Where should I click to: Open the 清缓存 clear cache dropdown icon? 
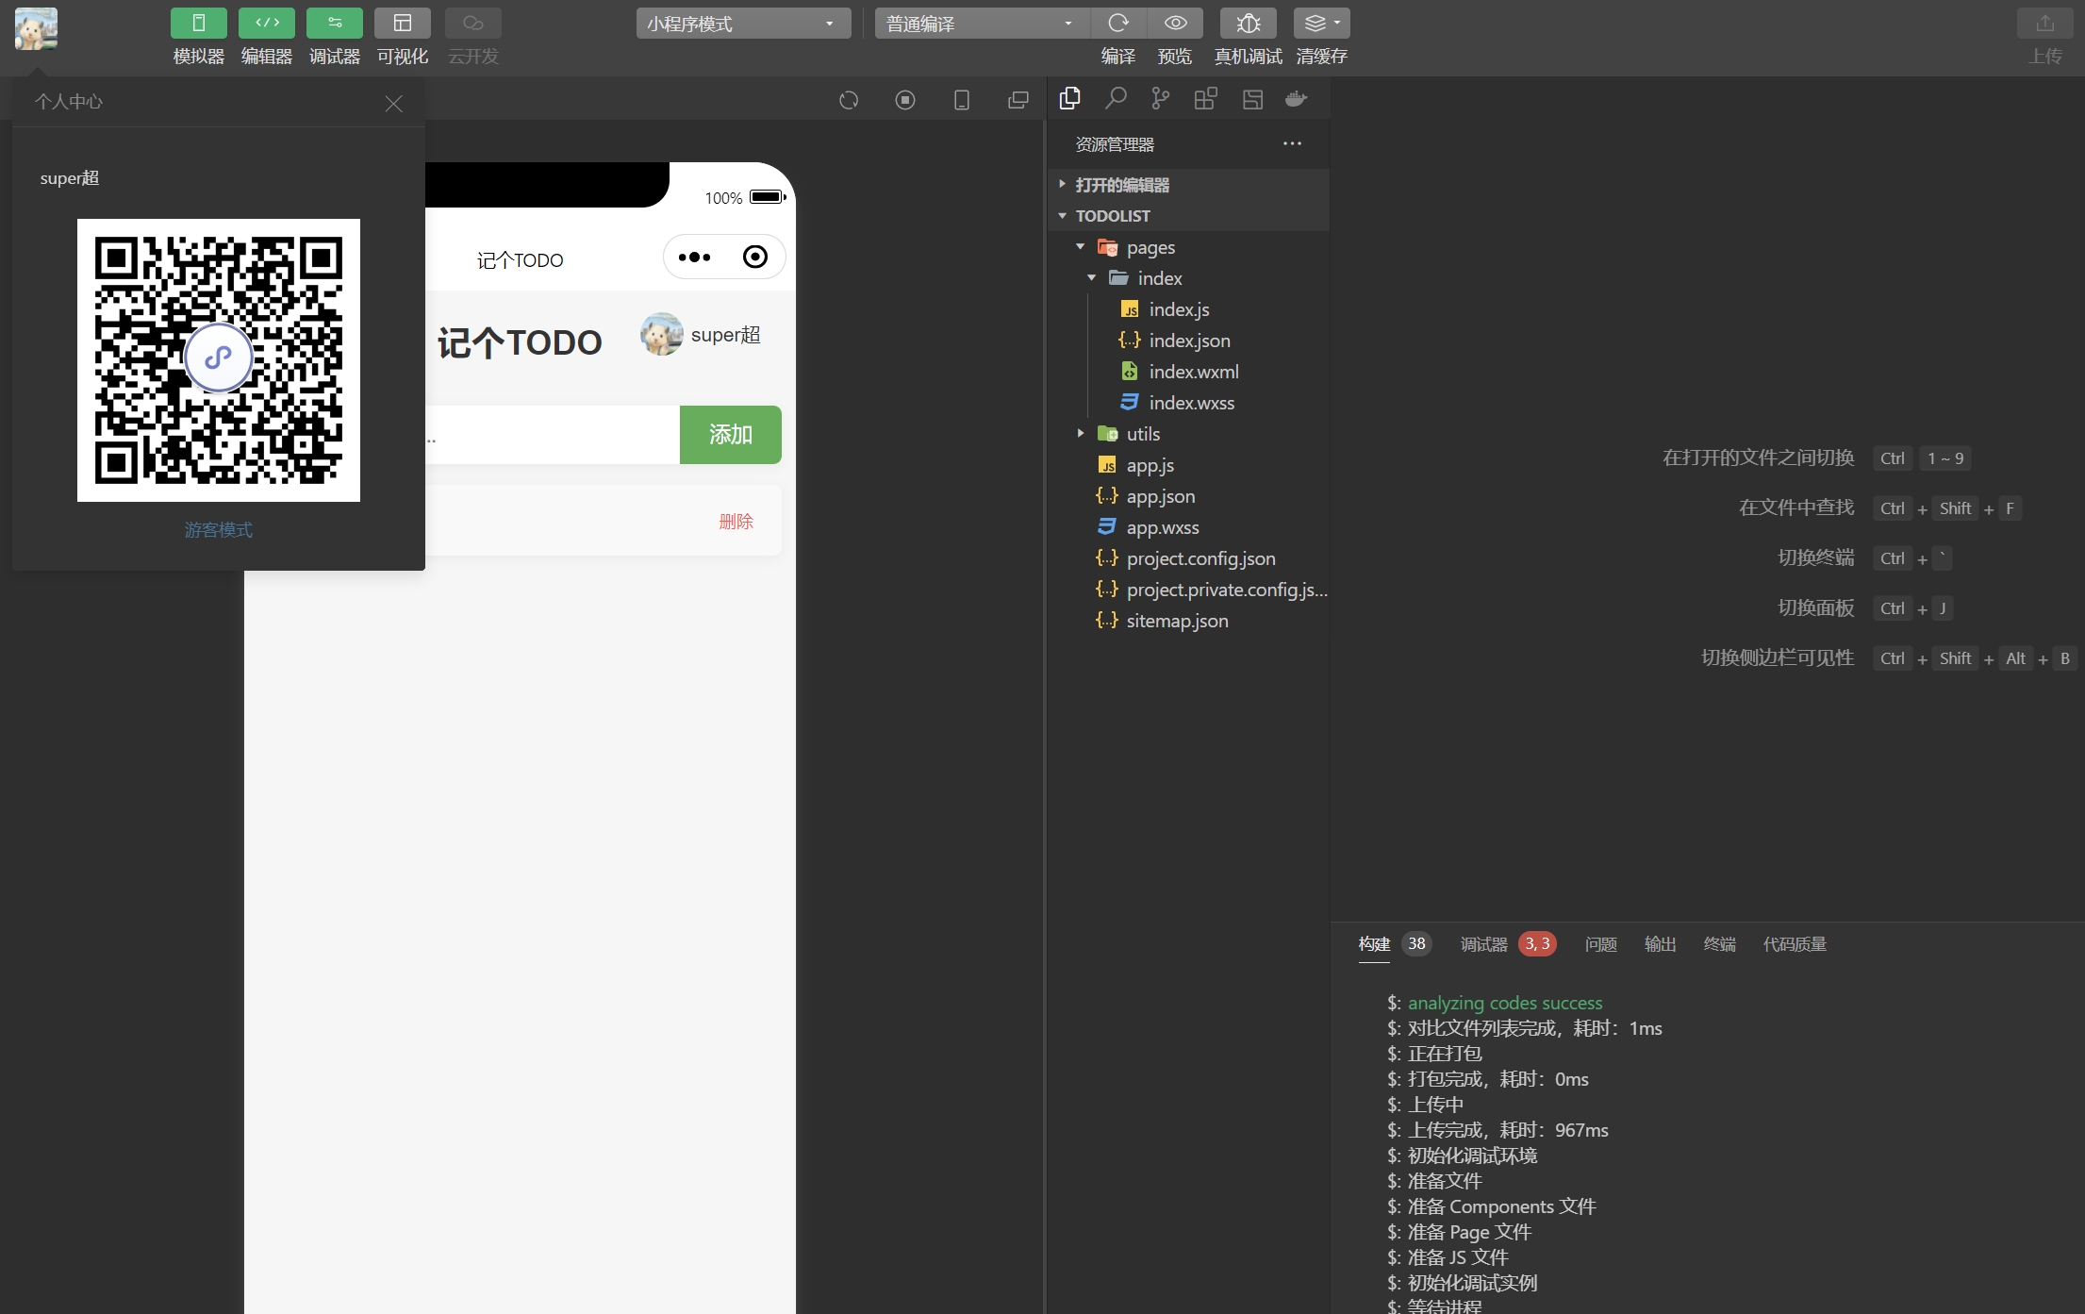point(1321,23)
